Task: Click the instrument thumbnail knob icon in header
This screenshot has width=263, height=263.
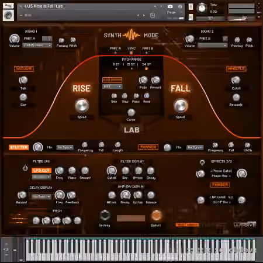Action: coord(8,15)
